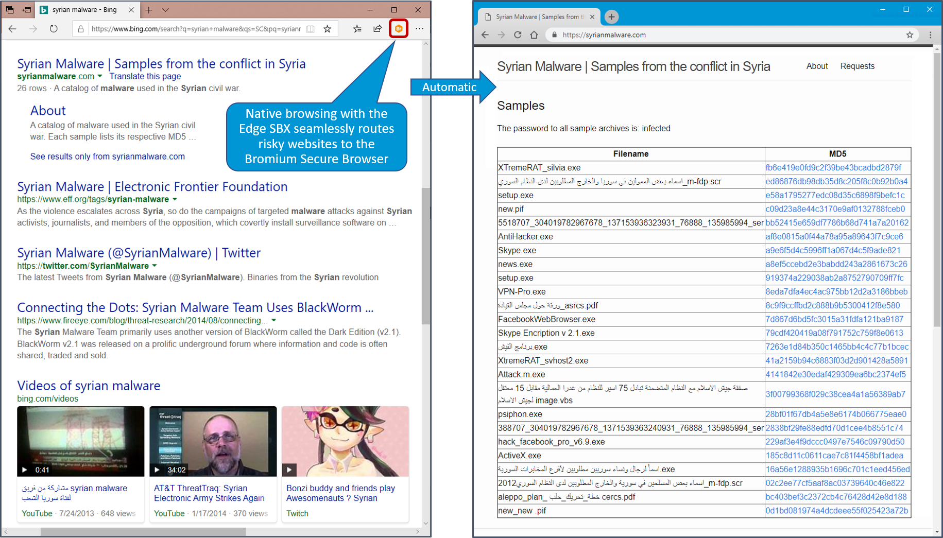Expand the Edge tab preview chevron
The width and height of the screenshot is (943, 538).
(165, 10)
